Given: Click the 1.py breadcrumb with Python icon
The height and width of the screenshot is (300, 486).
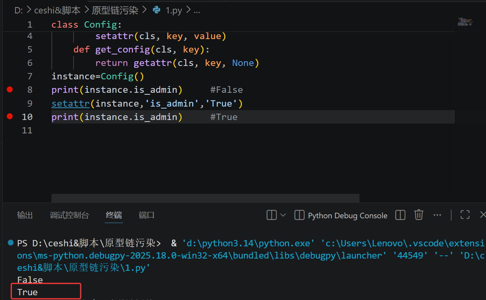Looking at the screenshot, I should pos(168,11).
